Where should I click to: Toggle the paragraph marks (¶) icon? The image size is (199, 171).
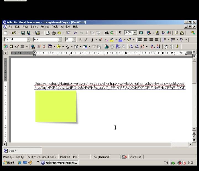[120, 33]
